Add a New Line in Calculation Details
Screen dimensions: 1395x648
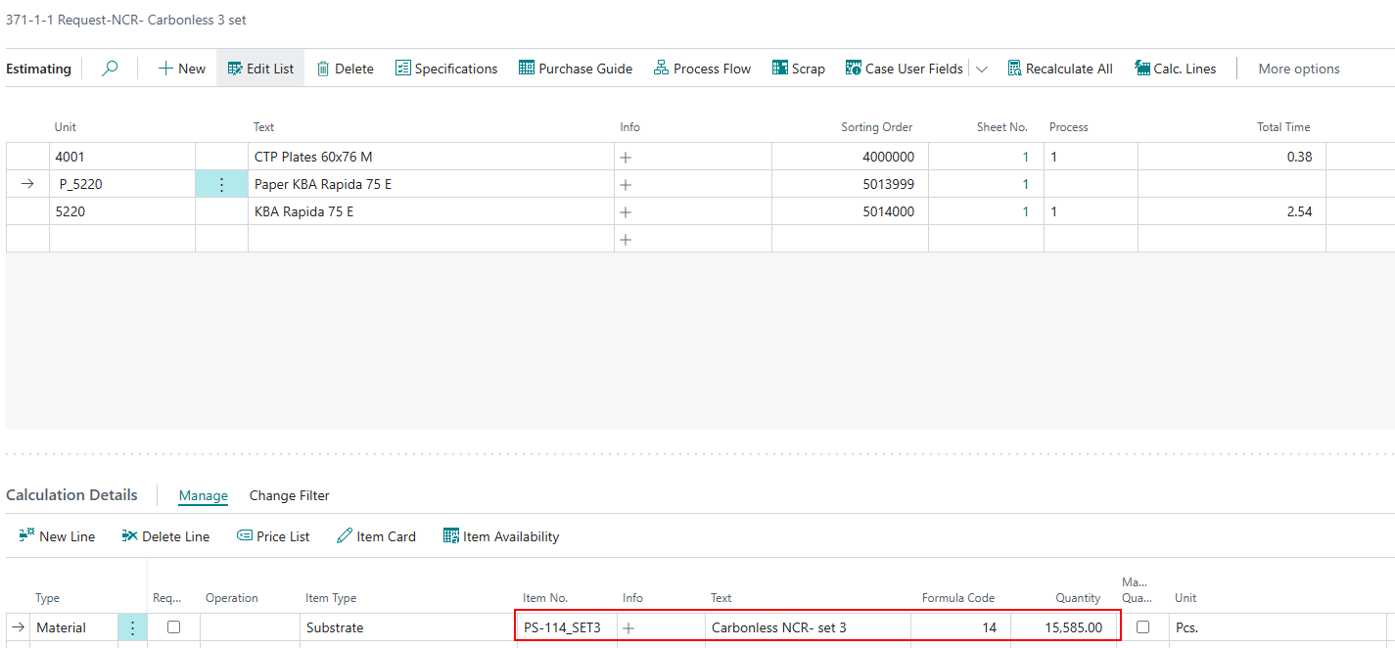57,536
